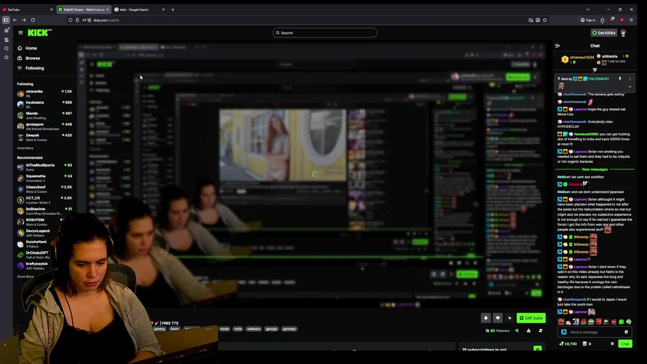
Task: Toggle follow heart button
Action: pos(498,318)
